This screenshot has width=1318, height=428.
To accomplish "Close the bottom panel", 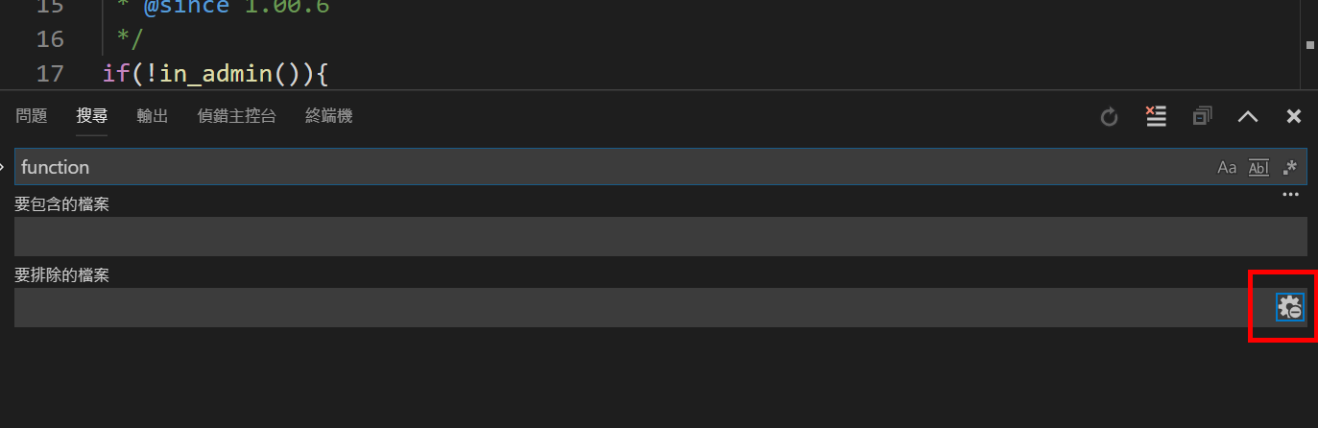I will [1294, 116].
